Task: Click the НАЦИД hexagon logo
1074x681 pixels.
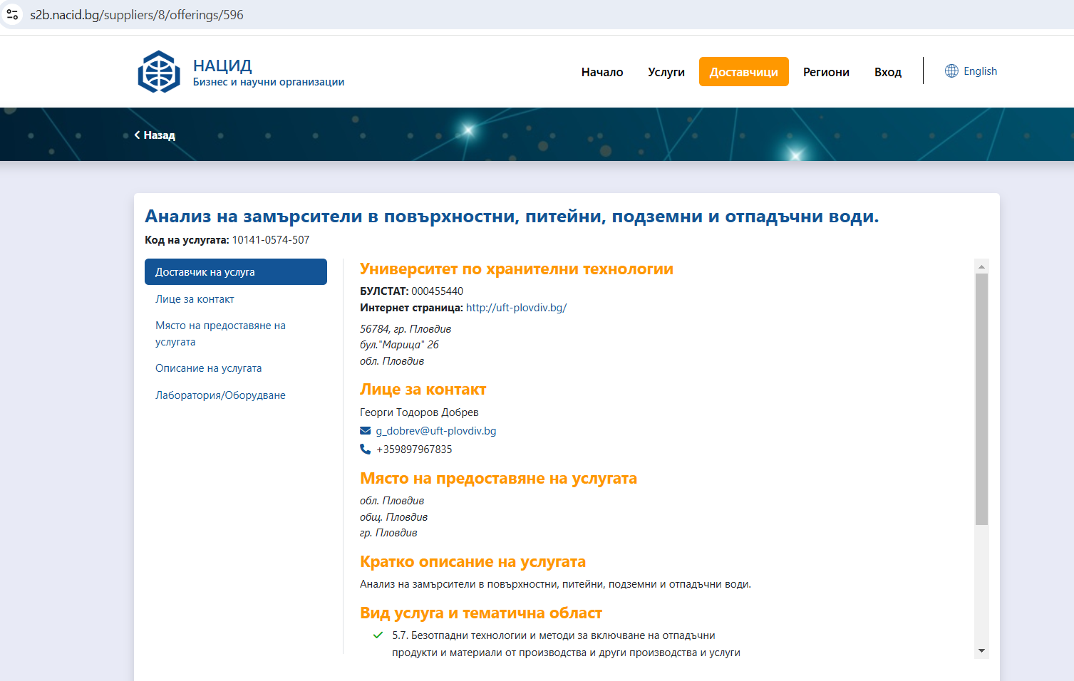Action: click(159, 71)
